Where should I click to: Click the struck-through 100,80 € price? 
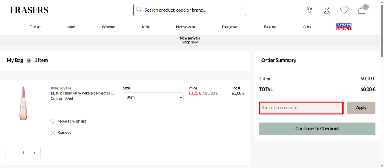pyautogui.click(x=210, y=93)
